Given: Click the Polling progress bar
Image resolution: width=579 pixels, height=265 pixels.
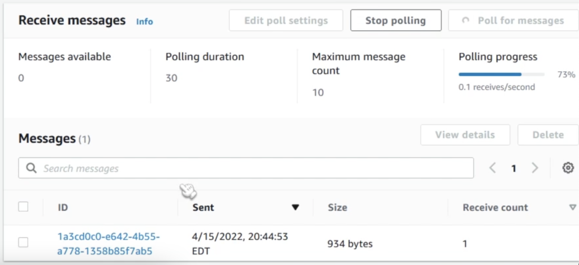Looking at the screenshot, I should click(502, 74).
